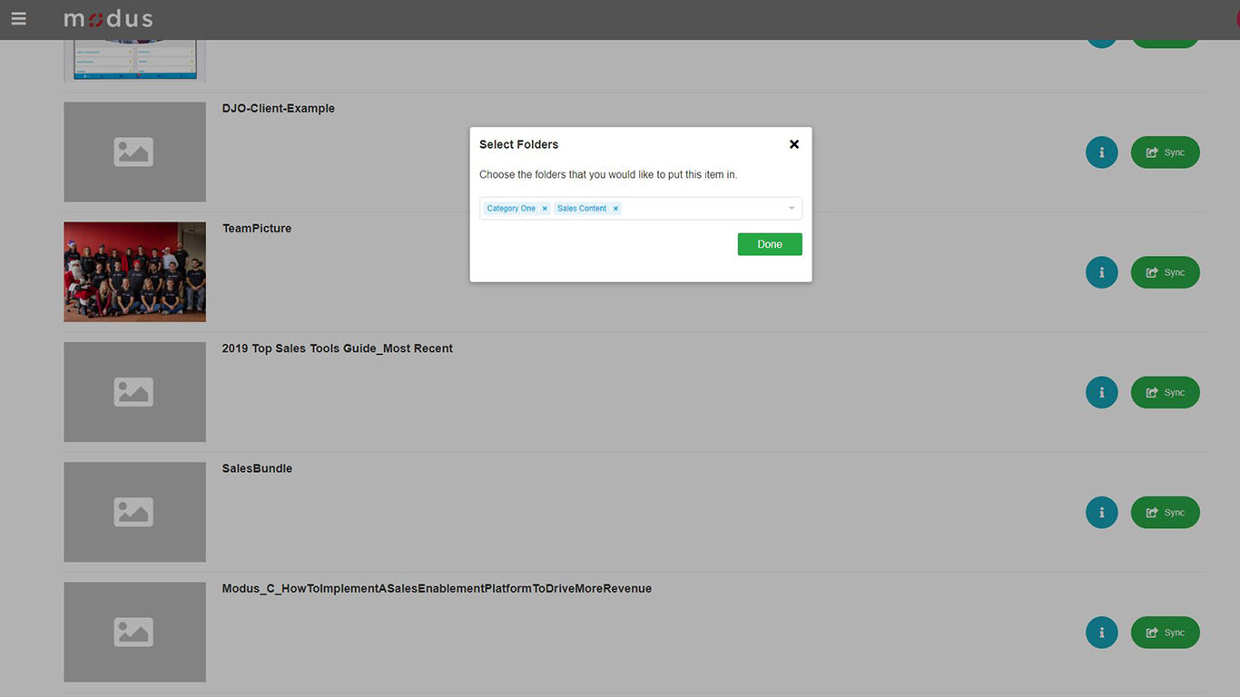Show info for DJO-Client-Example
1240x697 pixels.
(1102, 152)
